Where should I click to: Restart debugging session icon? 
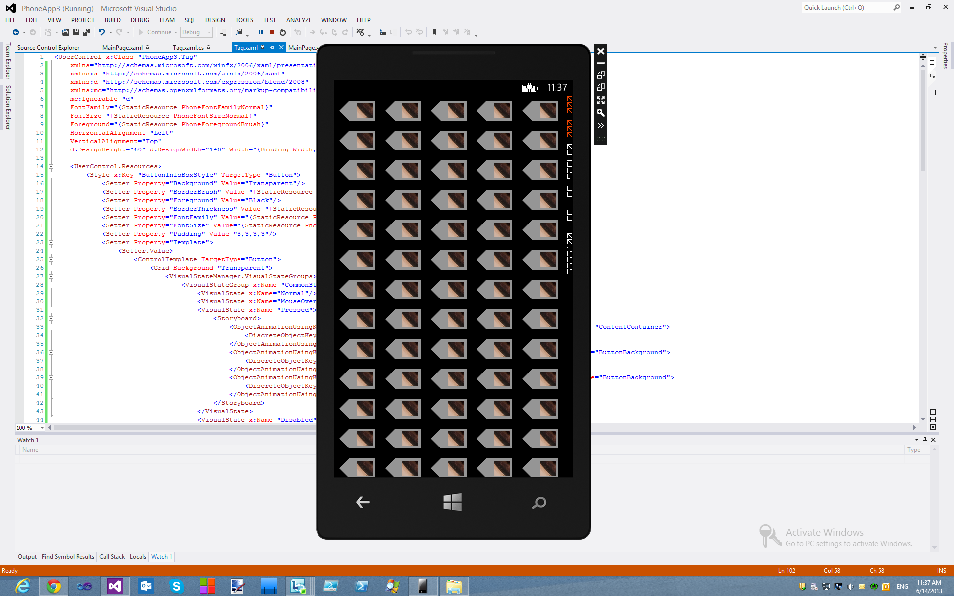pyautogui.click(x=283, y=32)
